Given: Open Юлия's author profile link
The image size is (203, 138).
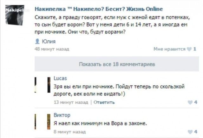Looking at the screenshot, I should tap(49, 41).
